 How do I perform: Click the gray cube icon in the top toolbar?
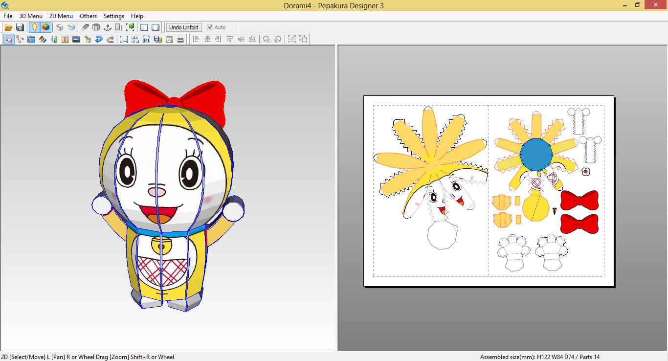60,27
